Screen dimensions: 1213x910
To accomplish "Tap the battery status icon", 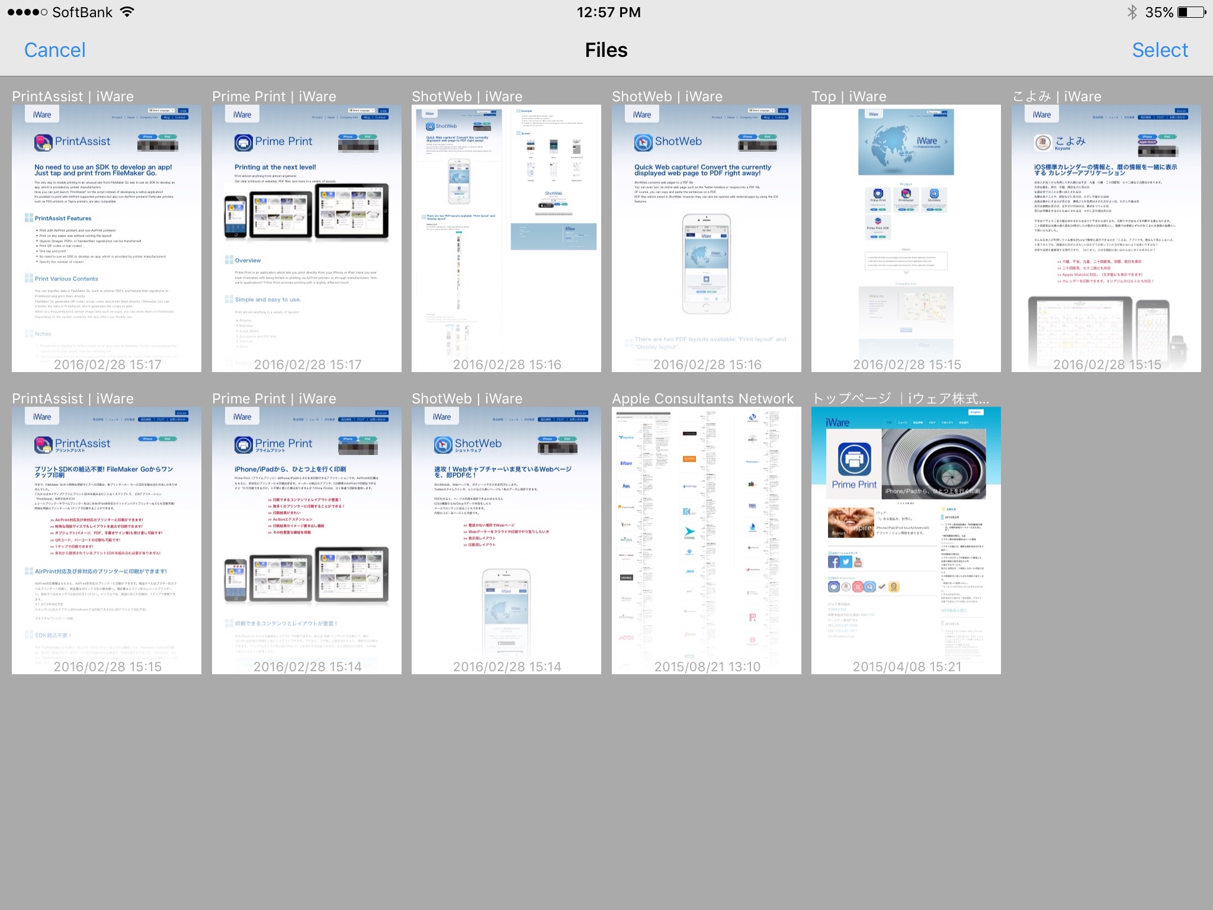I will (x=1191, y=12).
